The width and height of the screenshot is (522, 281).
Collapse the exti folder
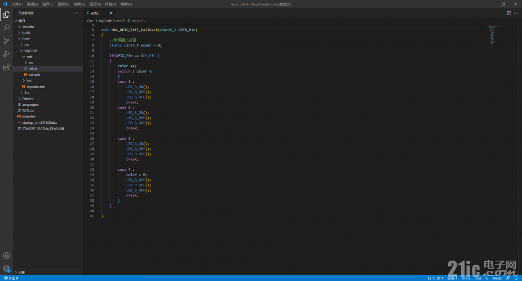coord(48,57)
